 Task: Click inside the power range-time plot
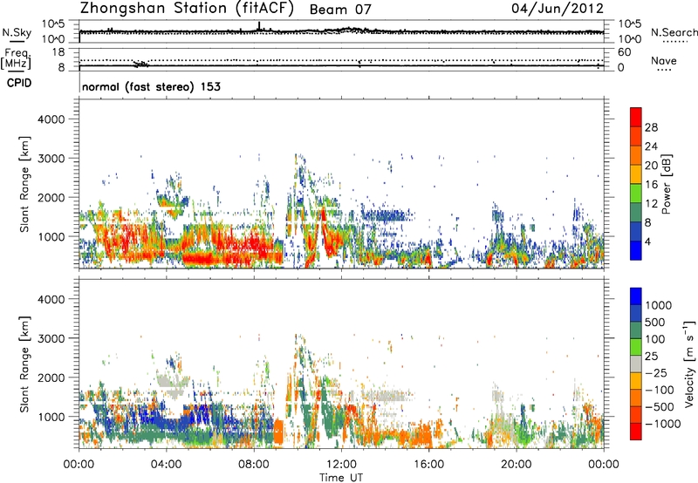pos(341,184)
